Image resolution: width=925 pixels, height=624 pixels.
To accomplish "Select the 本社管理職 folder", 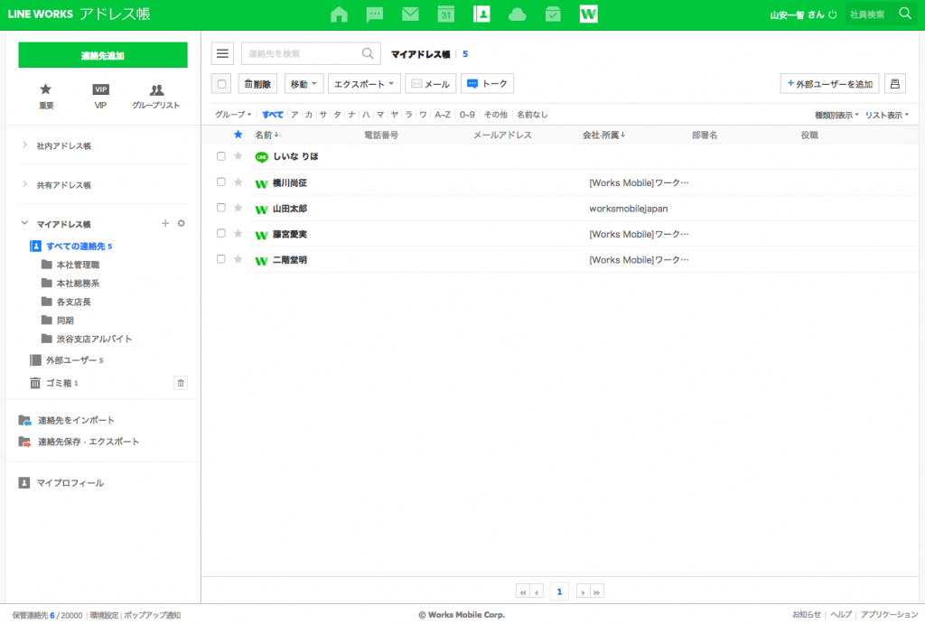I will [77, 265].
